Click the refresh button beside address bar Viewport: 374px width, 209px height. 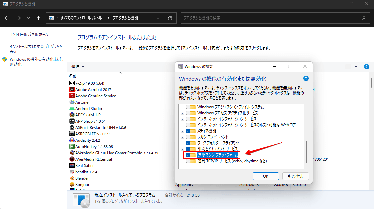tap(170, 18)
